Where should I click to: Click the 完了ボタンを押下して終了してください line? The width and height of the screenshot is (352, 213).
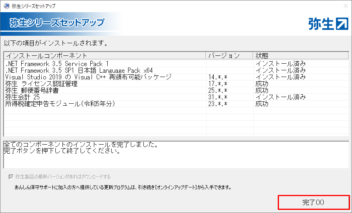click(62, 151)
